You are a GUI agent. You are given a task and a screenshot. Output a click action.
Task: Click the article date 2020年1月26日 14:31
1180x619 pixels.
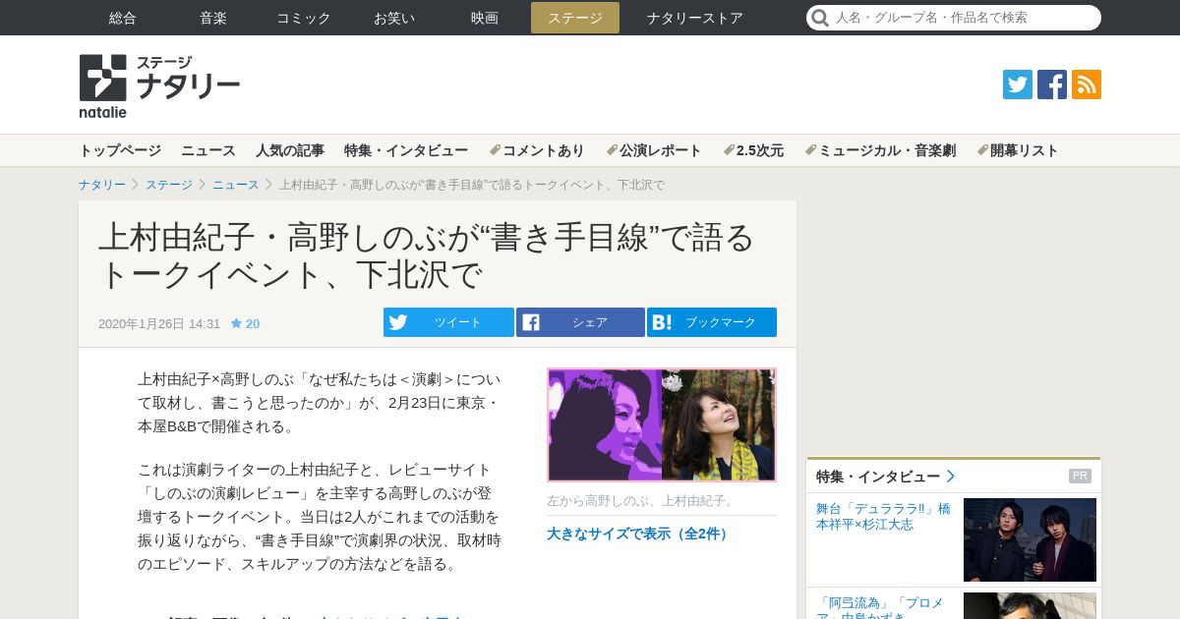tap(159, 323)
